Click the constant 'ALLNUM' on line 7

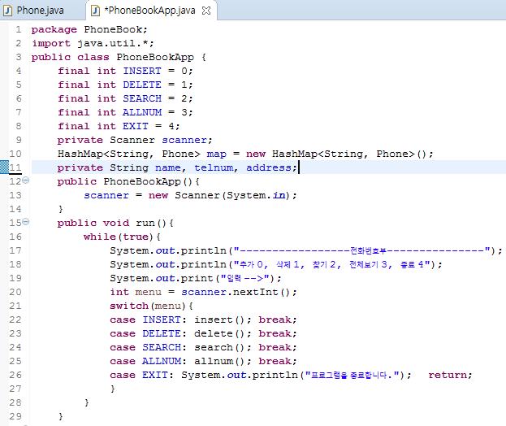142,112
